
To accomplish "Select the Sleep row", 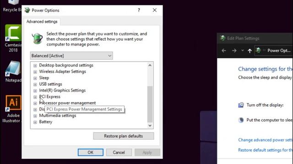I will (x=44, y=78).
